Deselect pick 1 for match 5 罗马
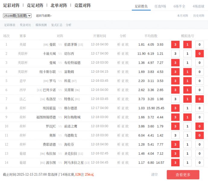 (x=187, y=81)
